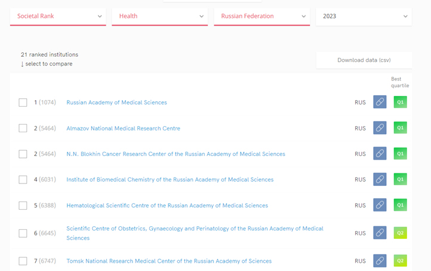Click link icon for Tomsk National Research Medical Center

click(x=380, y=261)
